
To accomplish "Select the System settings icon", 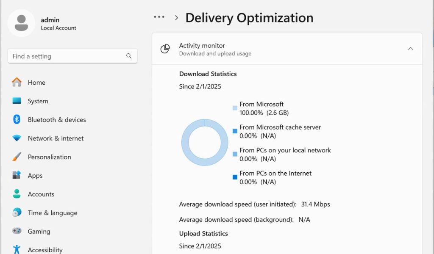I will 16,101.
